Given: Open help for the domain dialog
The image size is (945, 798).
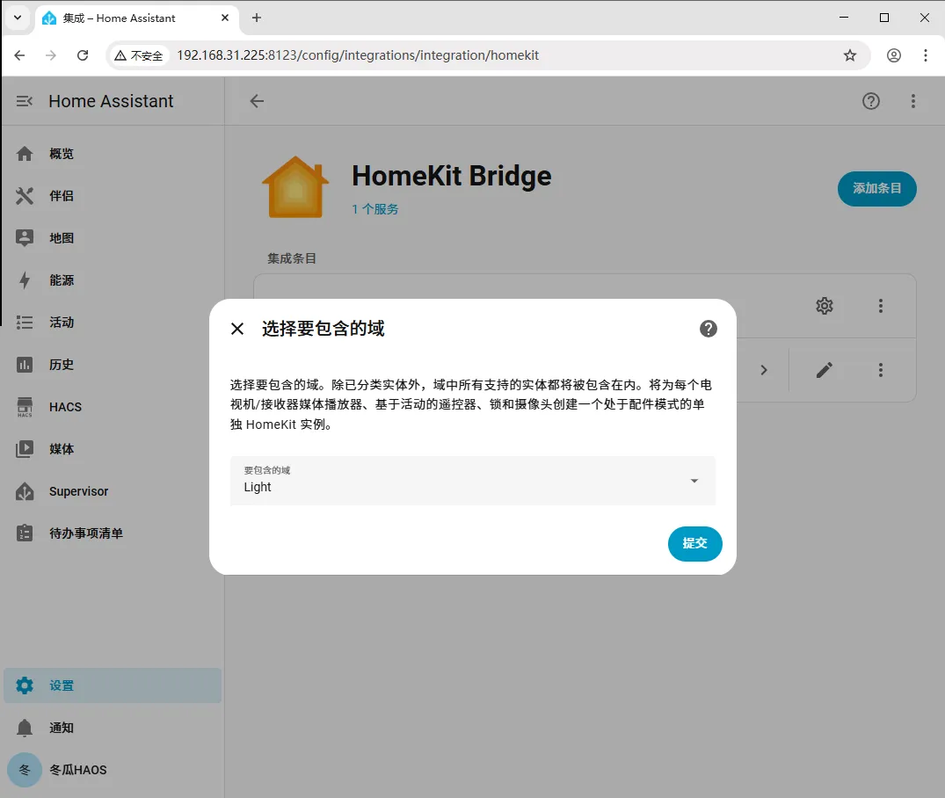Looking at the screenshot, I should pyautogui.click(x=709, y=329).
